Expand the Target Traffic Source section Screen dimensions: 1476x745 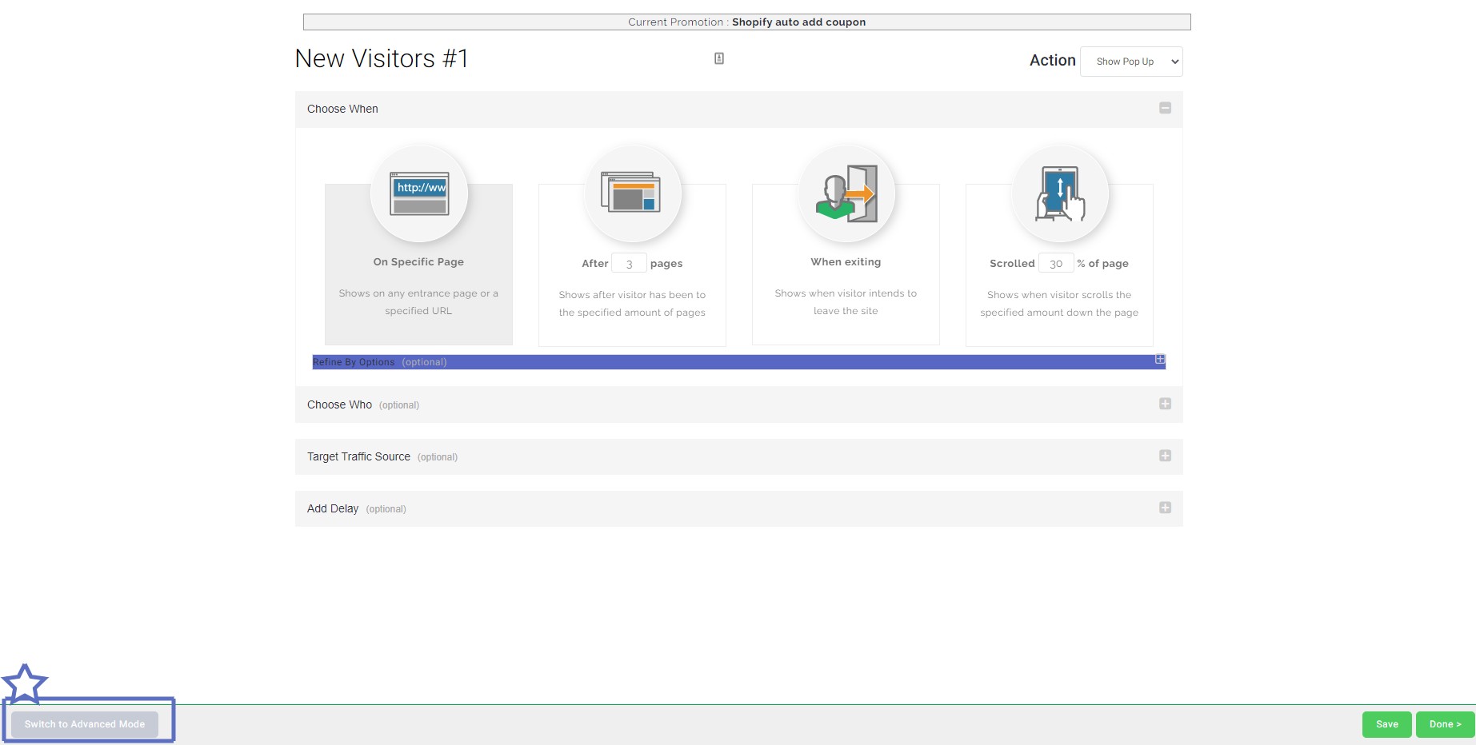pyautogui.click(x=1165, y=456)
